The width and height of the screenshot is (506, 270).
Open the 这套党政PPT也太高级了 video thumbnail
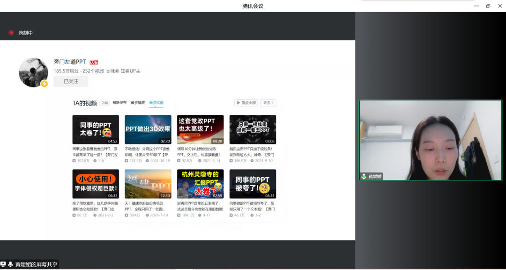tap(200, 129)
